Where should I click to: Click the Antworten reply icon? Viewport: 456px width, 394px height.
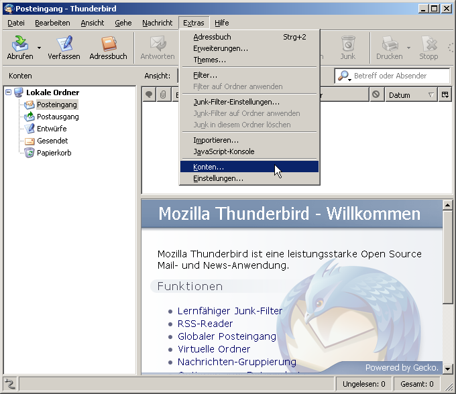158,44
